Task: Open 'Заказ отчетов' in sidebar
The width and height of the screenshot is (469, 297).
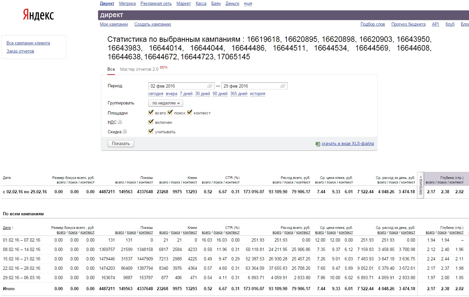Action: pos(20,51)
